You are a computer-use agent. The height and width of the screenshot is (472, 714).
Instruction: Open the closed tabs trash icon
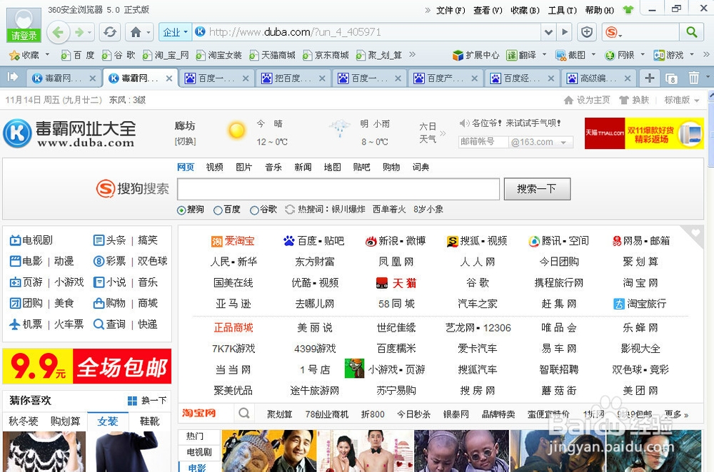point(693,78)
